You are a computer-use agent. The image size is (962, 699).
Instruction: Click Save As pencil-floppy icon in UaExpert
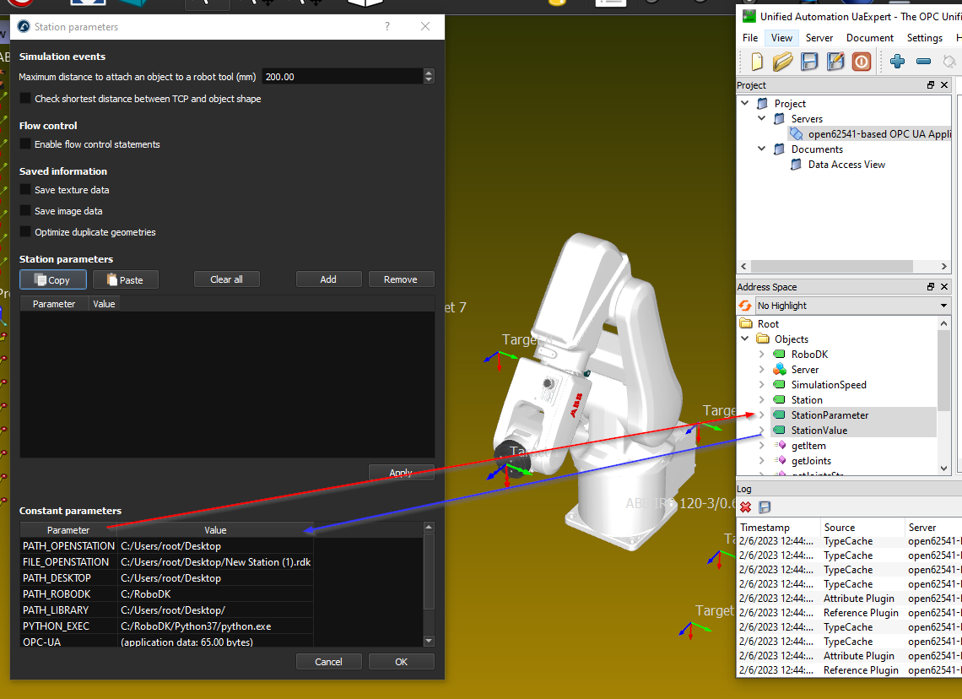pyautogui.click(x=835, y=62)
